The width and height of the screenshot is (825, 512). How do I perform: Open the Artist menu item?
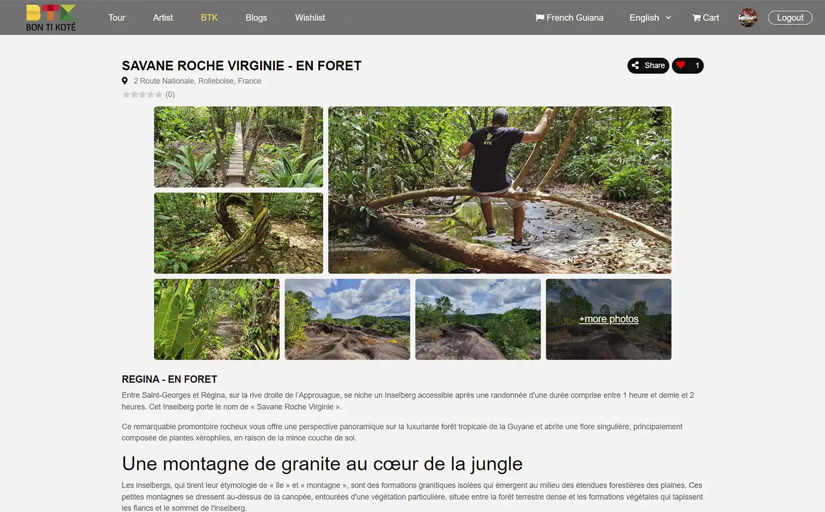click(163, 18)
